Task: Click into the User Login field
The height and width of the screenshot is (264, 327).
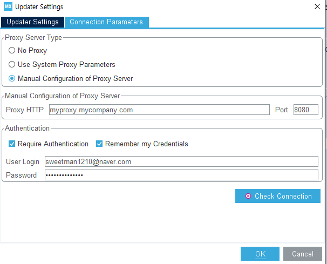Action: 181,161
